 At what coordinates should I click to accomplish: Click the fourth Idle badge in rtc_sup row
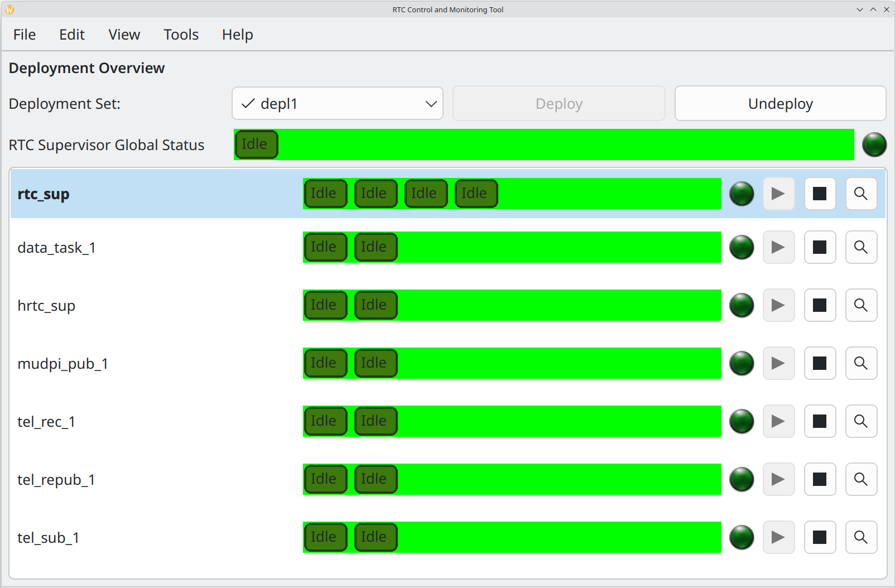[x=477, y=194]
